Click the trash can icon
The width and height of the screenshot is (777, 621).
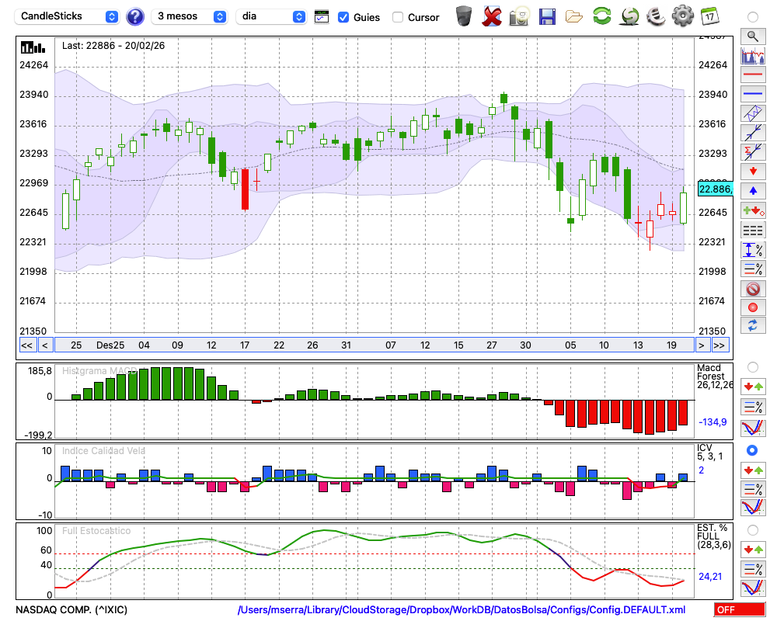pos(464,16)
